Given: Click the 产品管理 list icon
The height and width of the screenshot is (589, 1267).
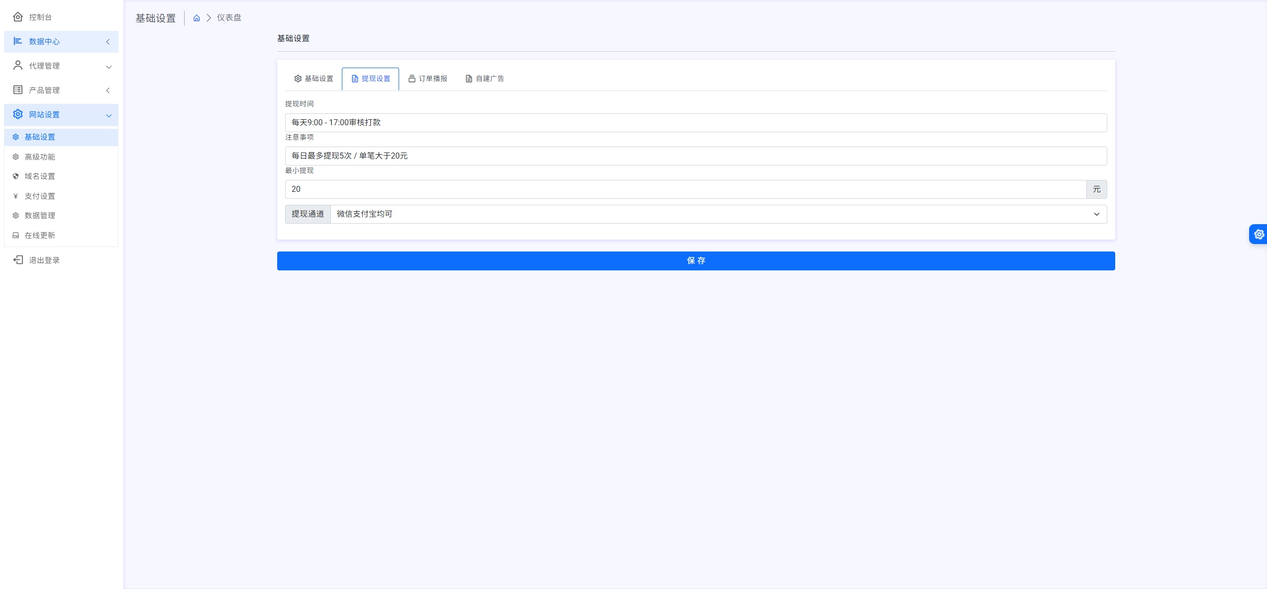Looking at the screenshot, I should coord(18,90).
